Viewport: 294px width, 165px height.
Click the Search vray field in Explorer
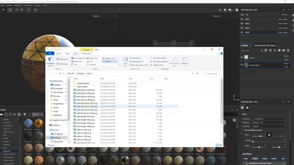click(x=212, y=73)
